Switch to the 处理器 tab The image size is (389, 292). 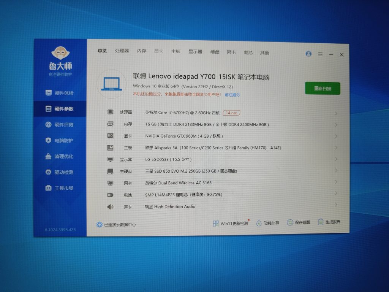(x=122, y=51)
